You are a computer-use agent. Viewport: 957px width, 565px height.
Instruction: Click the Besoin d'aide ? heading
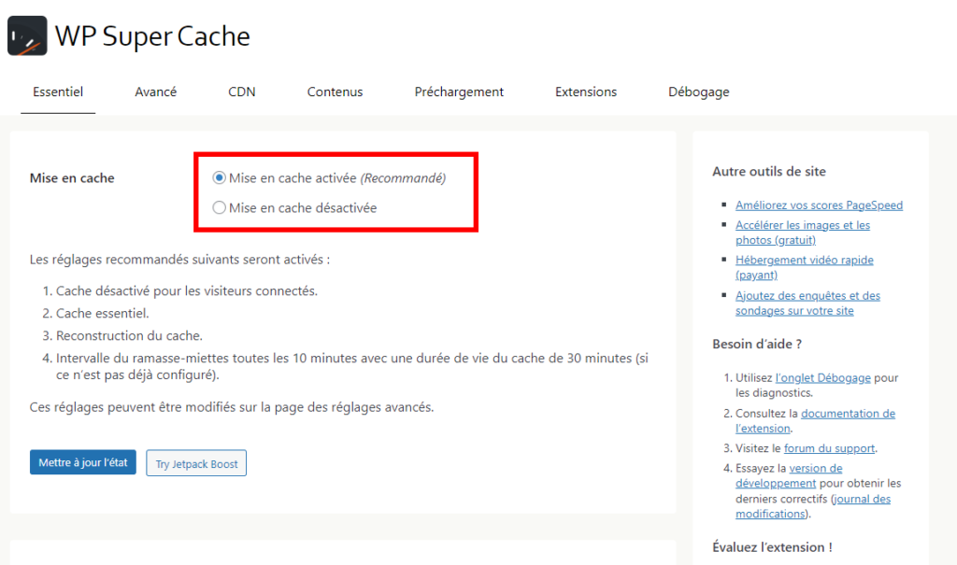tap(757, 344)
